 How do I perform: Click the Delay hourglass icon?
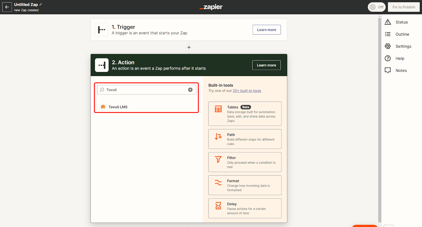218,206
